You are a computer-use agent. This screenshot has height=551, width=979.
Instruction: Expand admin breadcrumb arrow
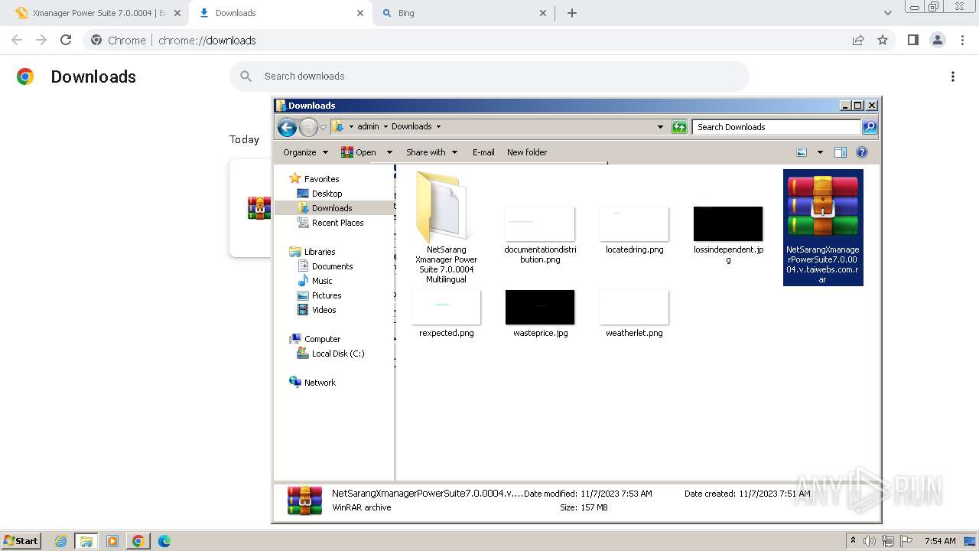[x=385, y=127]
